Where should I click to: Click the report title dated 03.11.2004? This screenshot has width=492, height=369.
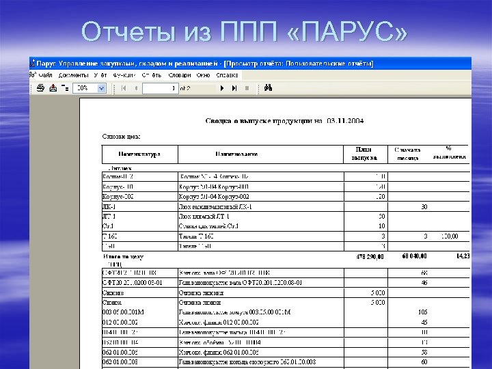284,121
